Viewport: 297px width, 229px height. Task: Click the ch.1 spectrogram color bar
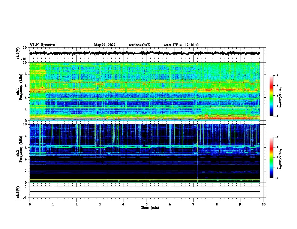point(271,96)
